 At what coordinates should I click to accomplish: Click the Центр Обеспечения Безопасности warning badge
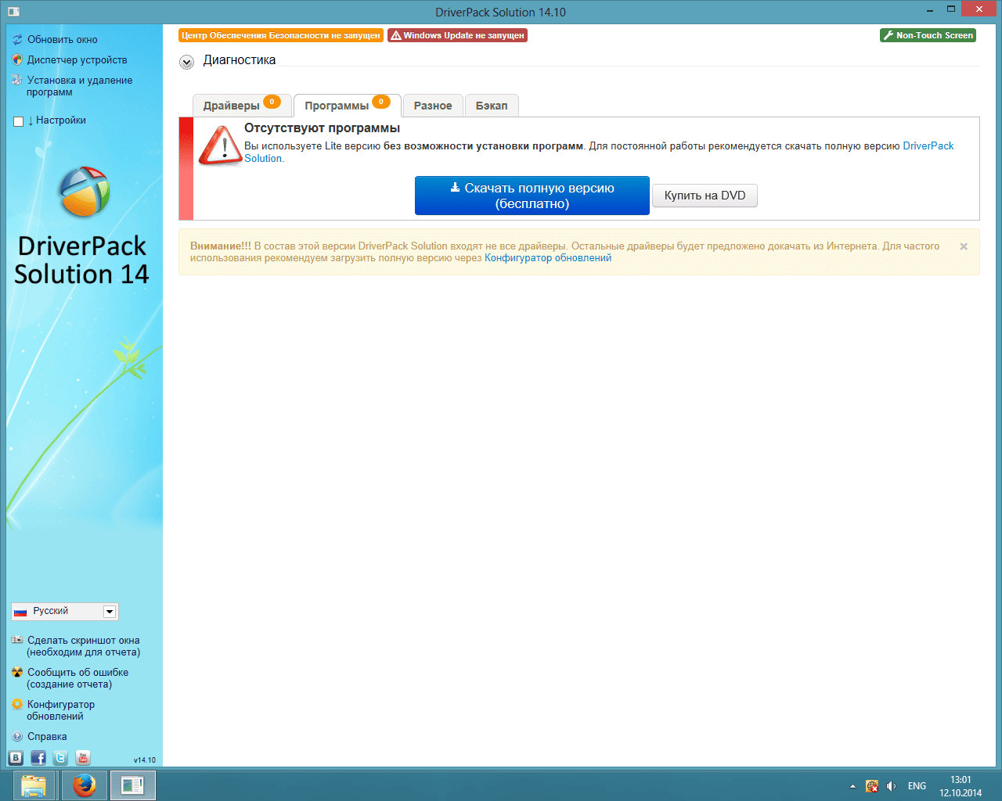[x=281, y=35]
